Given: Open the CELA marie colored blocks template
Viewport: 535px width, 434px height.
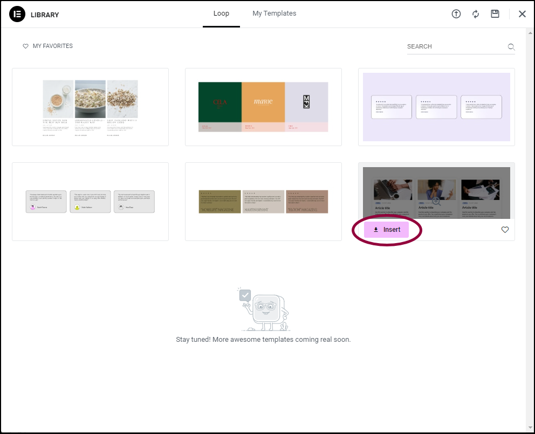Looking at the screenshot, I should (x=263, y=107).
